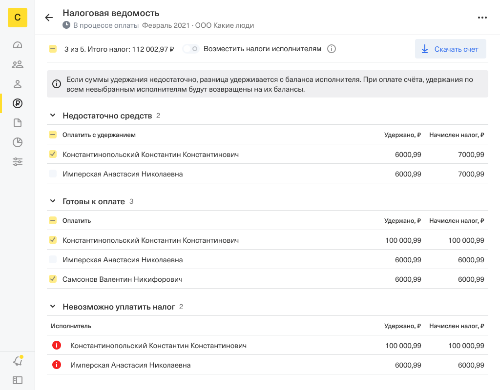Open the filter settings sliders icon

(x=18, y=161)
